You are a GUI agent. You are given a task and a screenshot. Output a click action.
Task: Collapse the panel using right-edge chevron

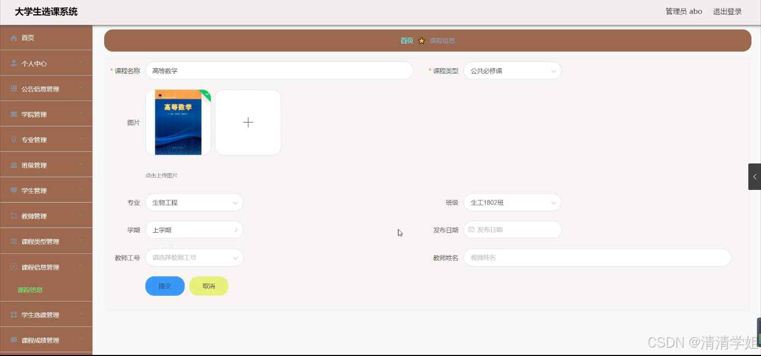point(754,177)
